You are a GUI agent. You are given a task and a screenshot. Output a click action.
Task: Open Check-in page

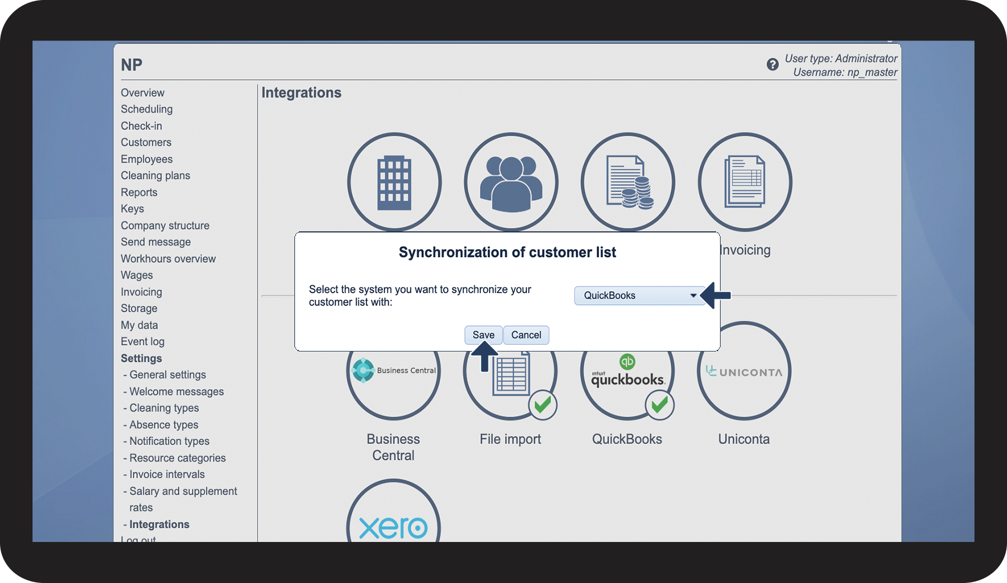(x=141, y=126)
